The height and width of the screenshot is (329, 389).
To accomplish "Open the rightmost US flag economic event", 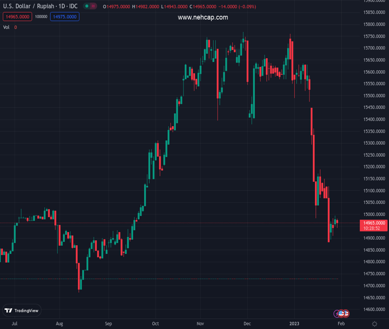I will pos(346,314).
